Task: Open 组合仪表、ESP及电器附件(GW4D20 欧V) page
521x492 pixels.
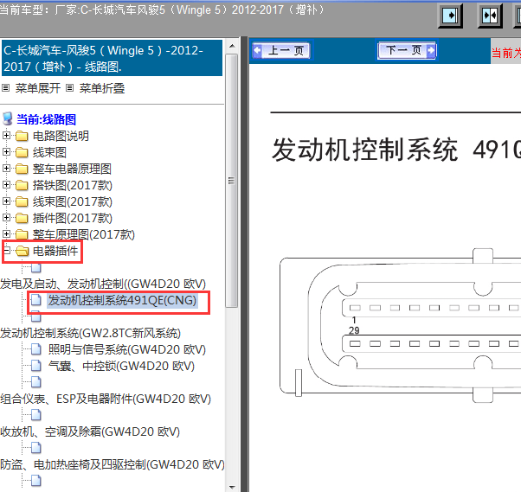Action: (106, 399)
